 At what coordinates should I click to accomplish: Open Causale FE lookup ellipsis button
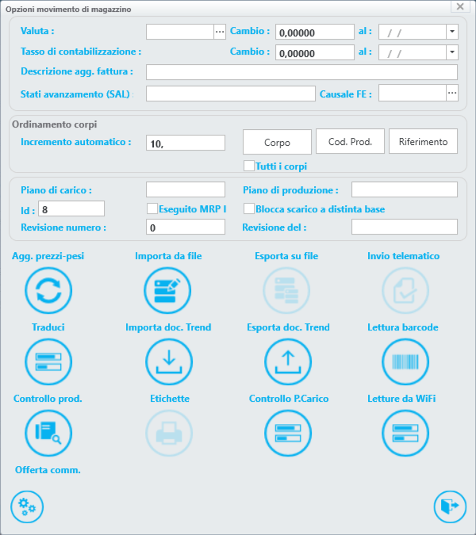click(451, 94)
